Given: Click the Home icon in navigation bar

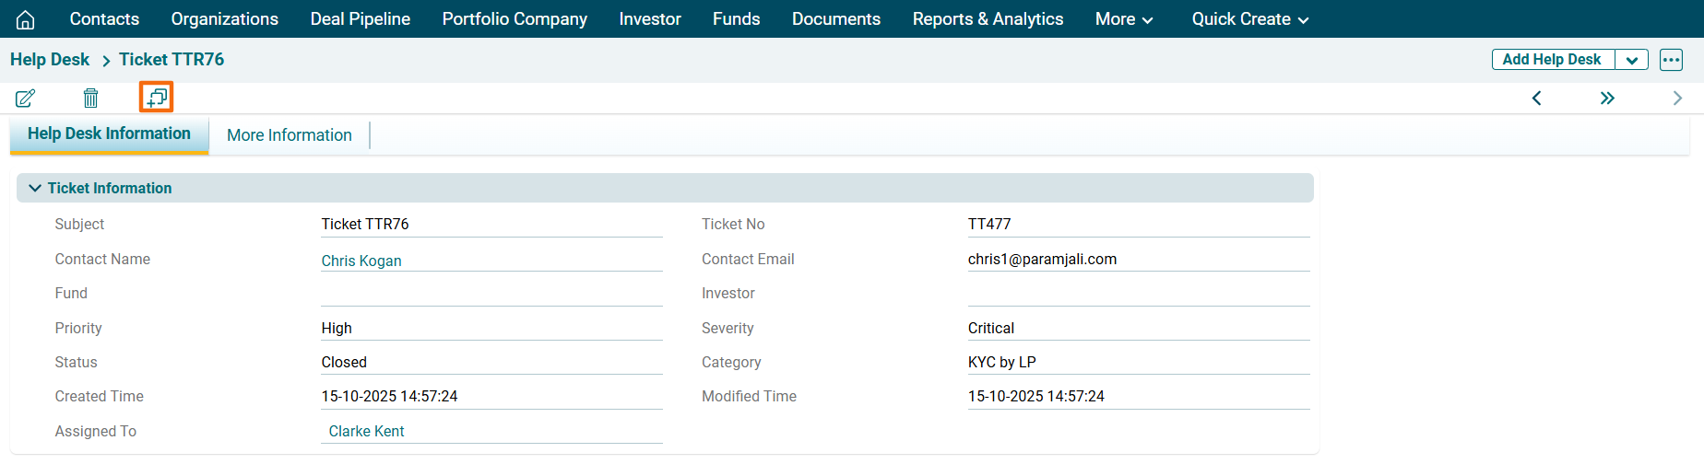Looking at the screenshot, I should 26,19.
